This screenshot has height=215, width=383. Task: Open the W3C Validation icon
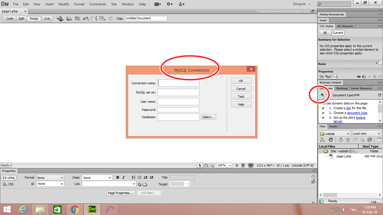[x=86, y=18]
